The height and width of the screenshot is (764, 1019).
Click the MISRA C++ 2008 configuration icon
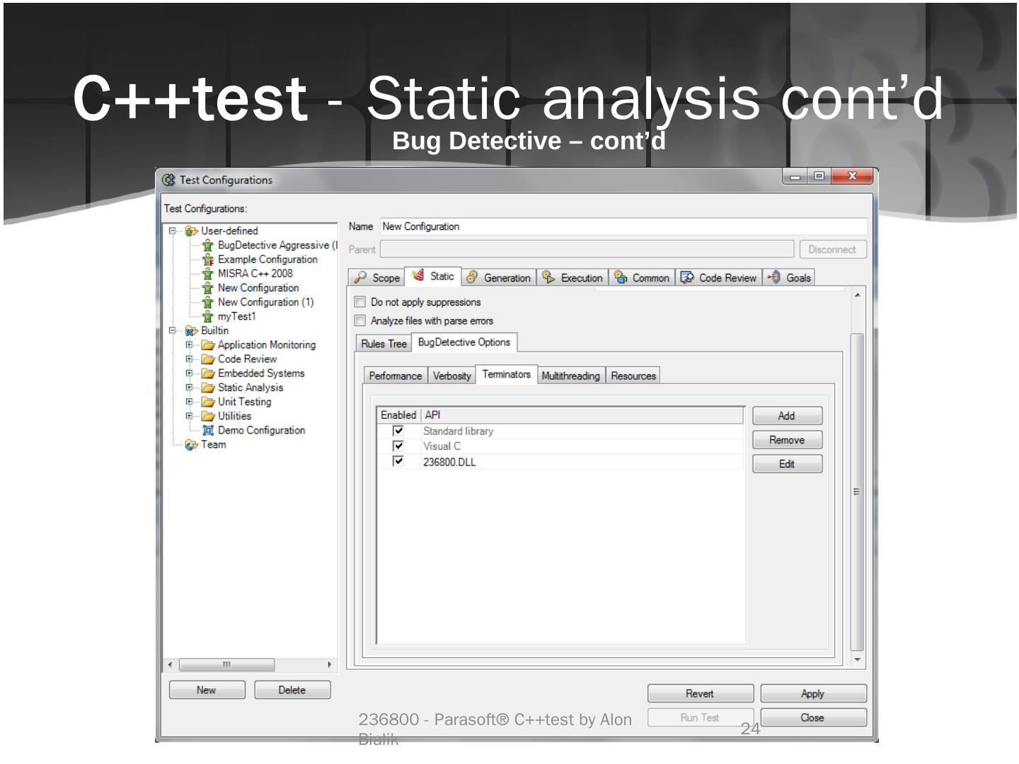[208, 274]
